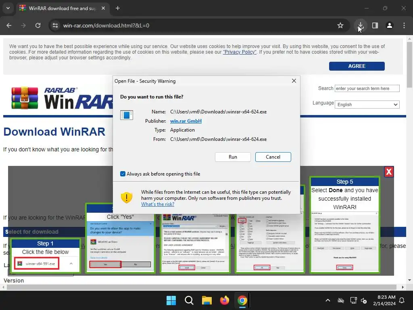
Task: Click the winrar-x64-591.exe file in Step 1
Action: point(37,264)
